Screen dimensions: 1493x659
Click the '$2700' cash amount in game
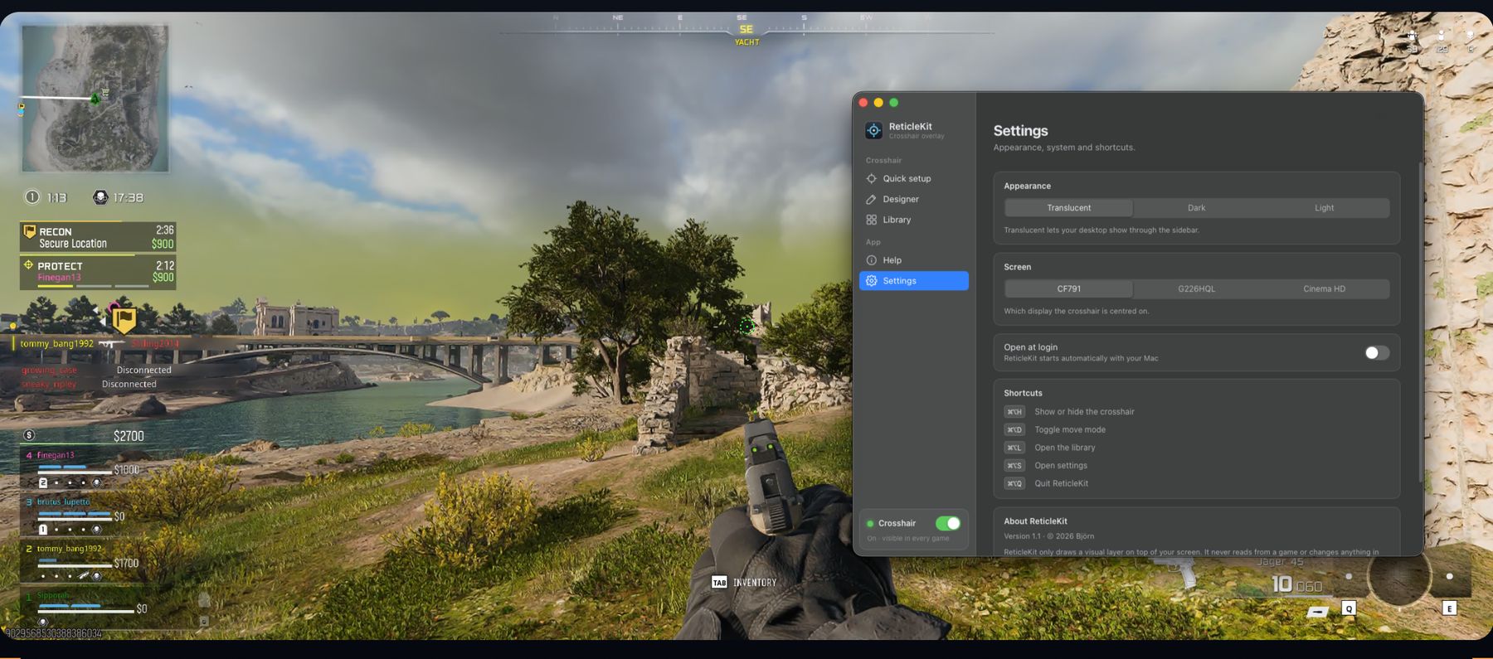[129, 436]
